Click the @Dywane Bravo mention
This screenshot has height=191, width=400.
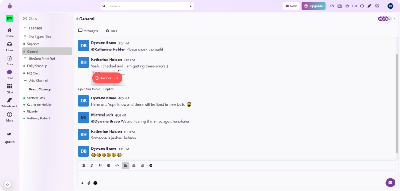coord(105,122)
